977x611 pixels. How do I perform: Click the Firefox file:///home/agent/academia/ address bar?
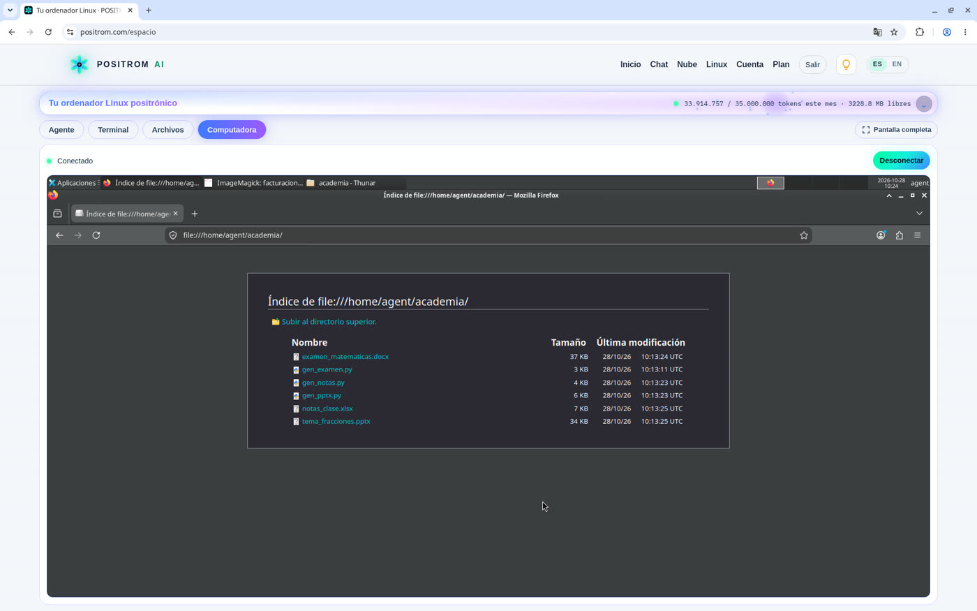pos(487,235)
